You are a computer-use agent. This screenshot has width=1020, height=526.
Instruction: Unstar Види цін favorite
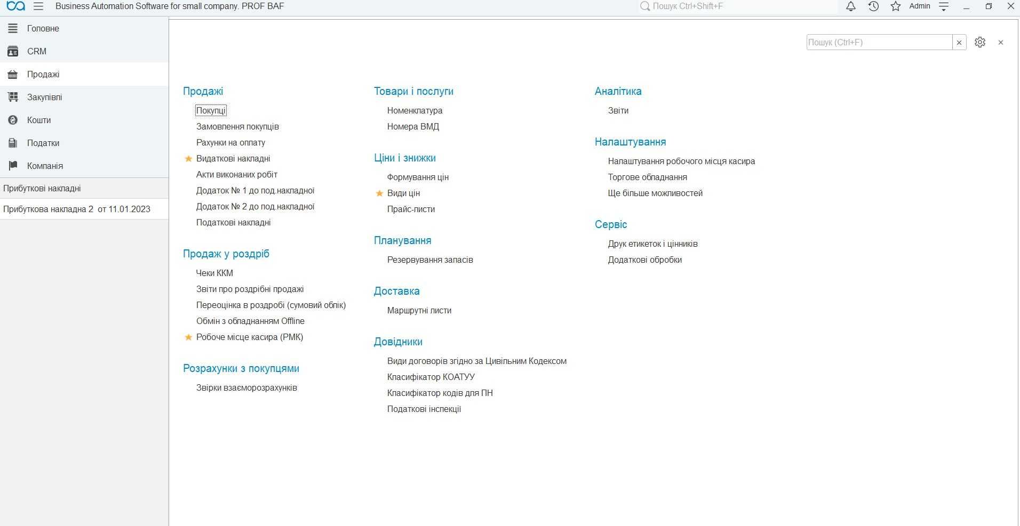click(379, 193)
